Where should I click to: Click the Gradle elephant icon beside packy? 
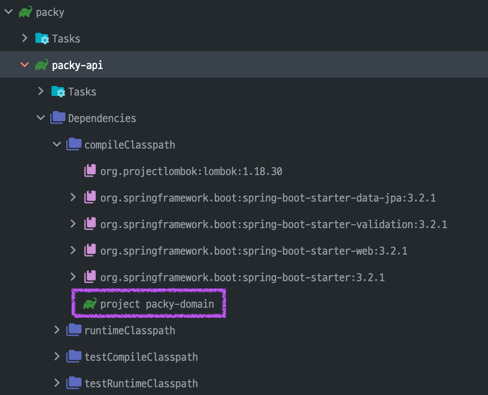coord(26,12)
